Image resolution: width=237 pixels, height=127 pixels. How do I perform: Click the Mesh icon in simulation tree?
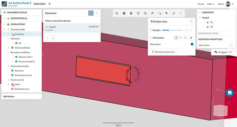click(x=13, y=84)
